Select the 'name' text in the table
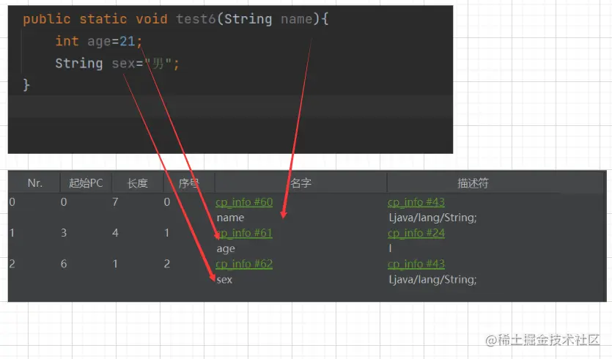612x359 pixels. tap(230, 218)
